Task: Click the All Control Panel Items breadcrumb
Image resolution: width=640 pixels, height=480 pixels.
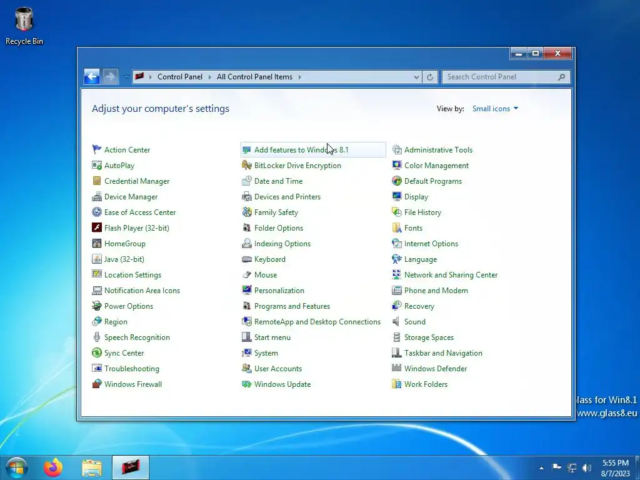Action: [x=255, y=77]
